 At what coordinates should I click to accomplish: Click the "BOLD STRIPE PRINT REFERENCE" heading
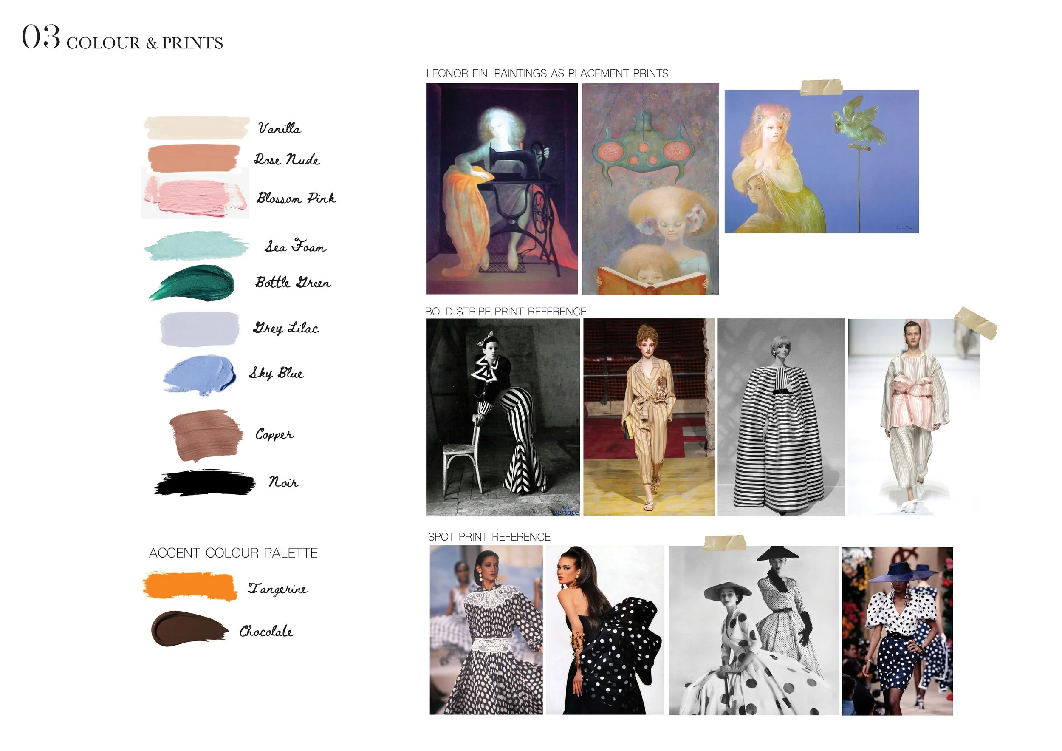coord(506,312)
